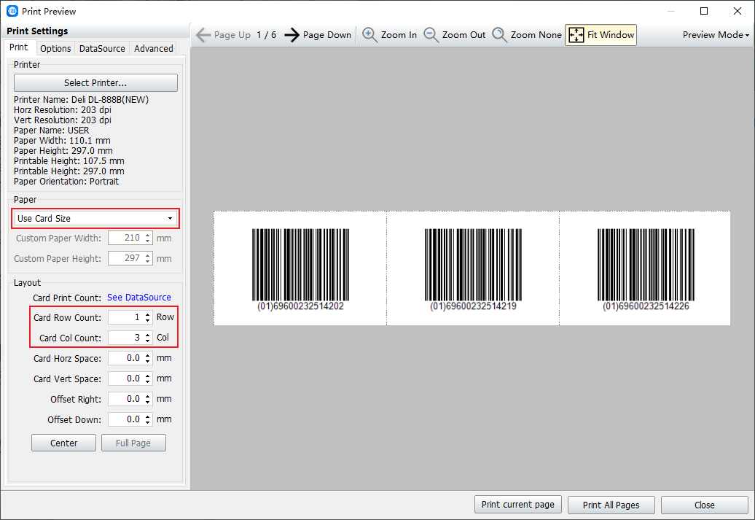This screenshot has height=520, width=755.
Task: Click the page indicator 1 / 6
Action: pos(266,35)
